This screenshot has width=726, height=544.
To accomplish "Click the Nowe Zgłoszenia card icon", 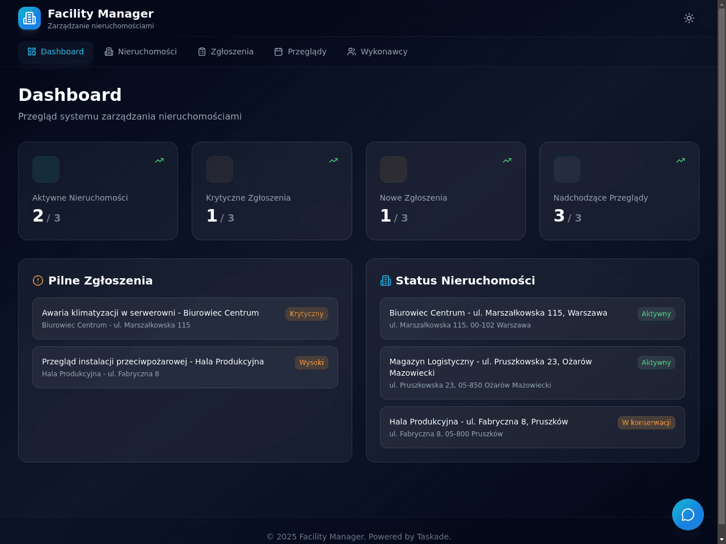I will coord(394,169).
